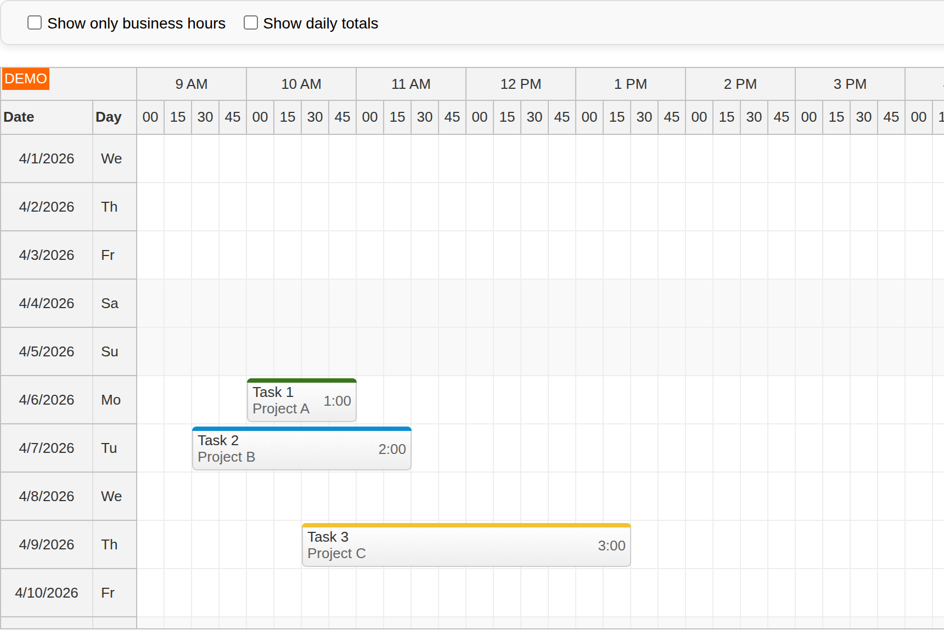Select the 4/1/2026 date row label

click(46, 158)
